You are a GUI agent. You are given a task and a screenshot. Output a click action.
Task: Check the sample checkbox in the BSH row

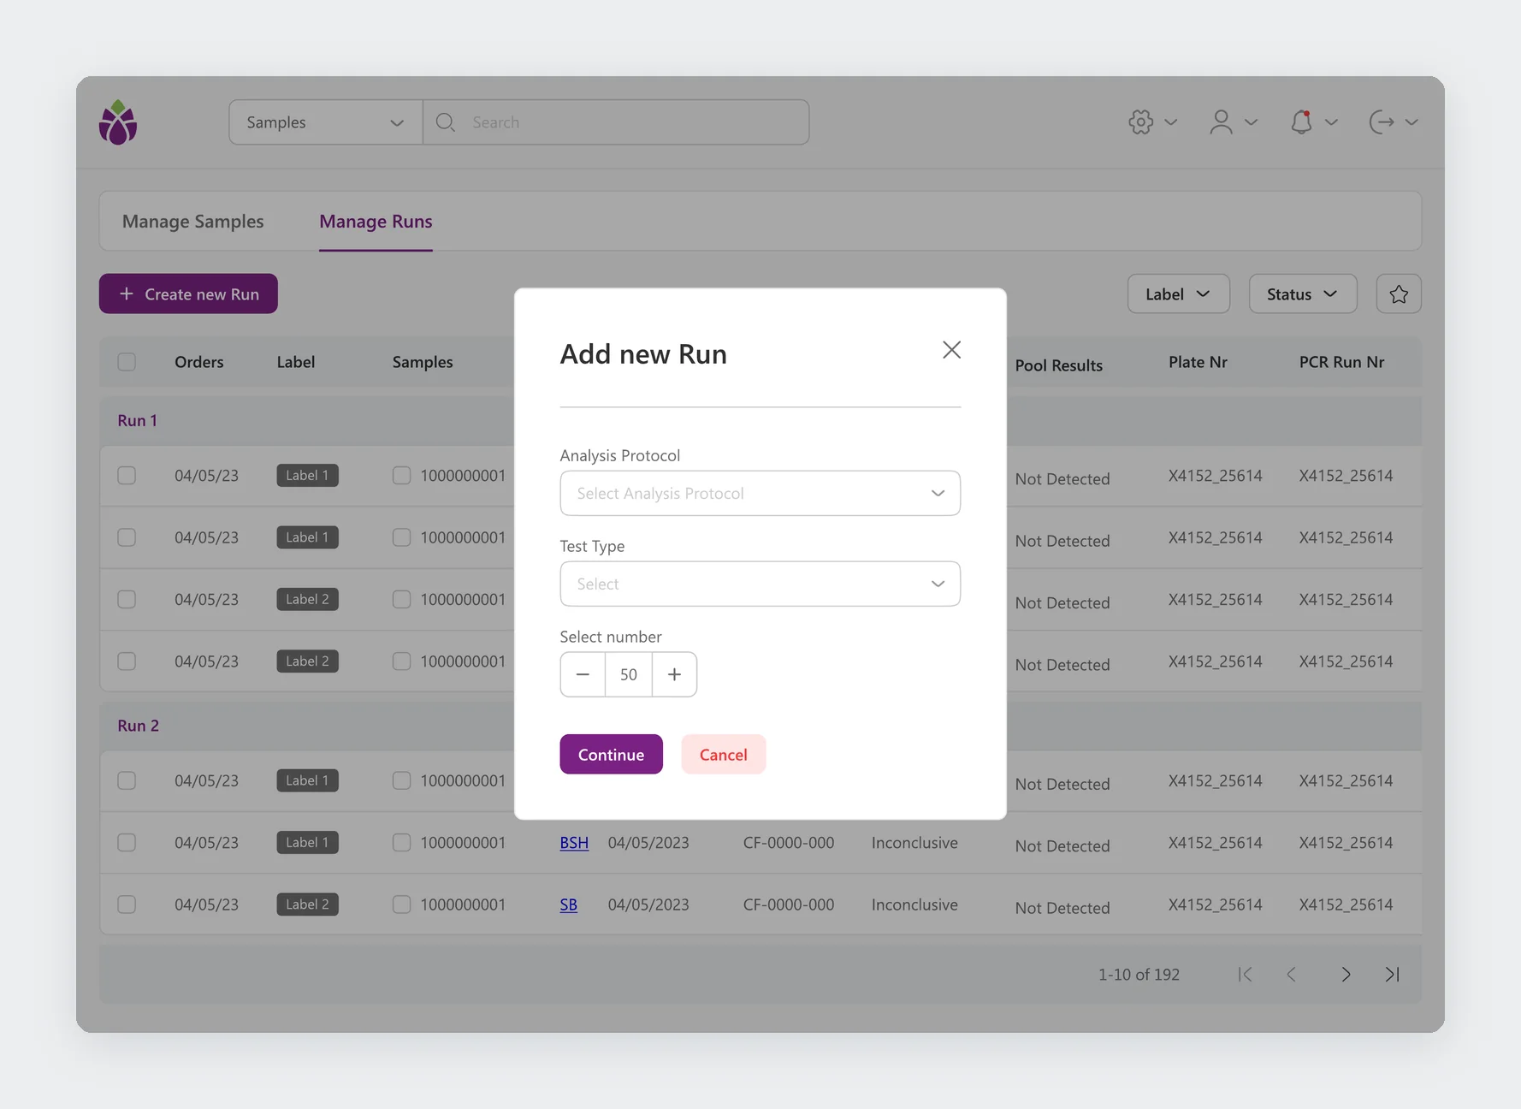[401, 843]
